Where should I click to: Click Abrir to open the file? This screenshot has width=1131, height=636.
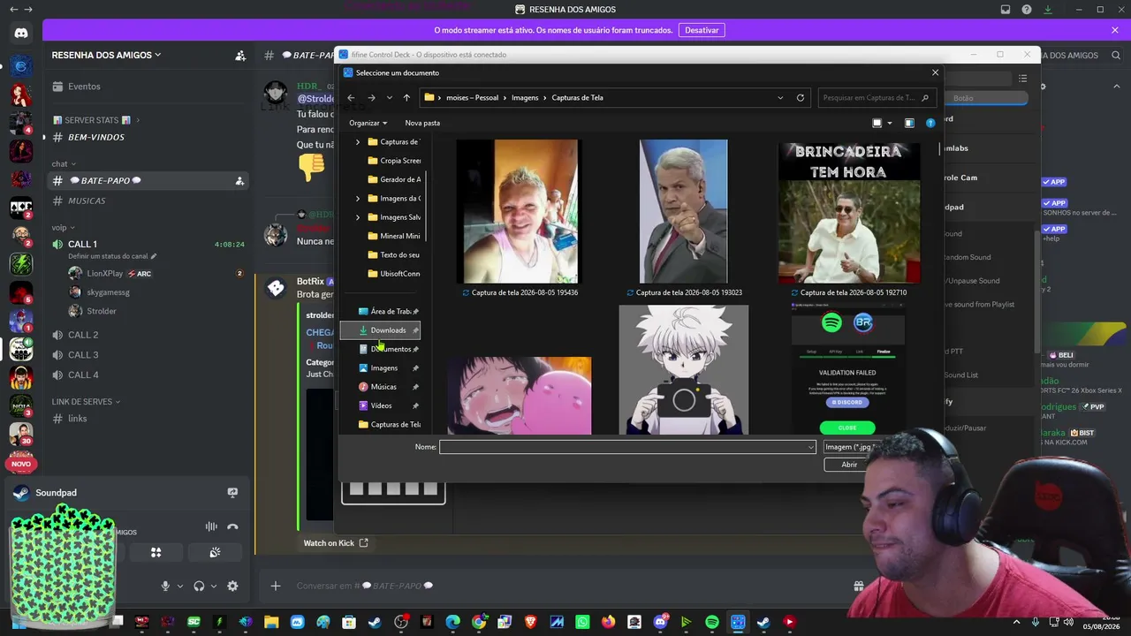[849, 465]
